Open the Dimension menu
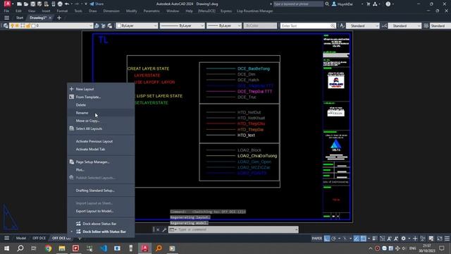This screenshot has height=254, width=451. [x=111, y=11]
